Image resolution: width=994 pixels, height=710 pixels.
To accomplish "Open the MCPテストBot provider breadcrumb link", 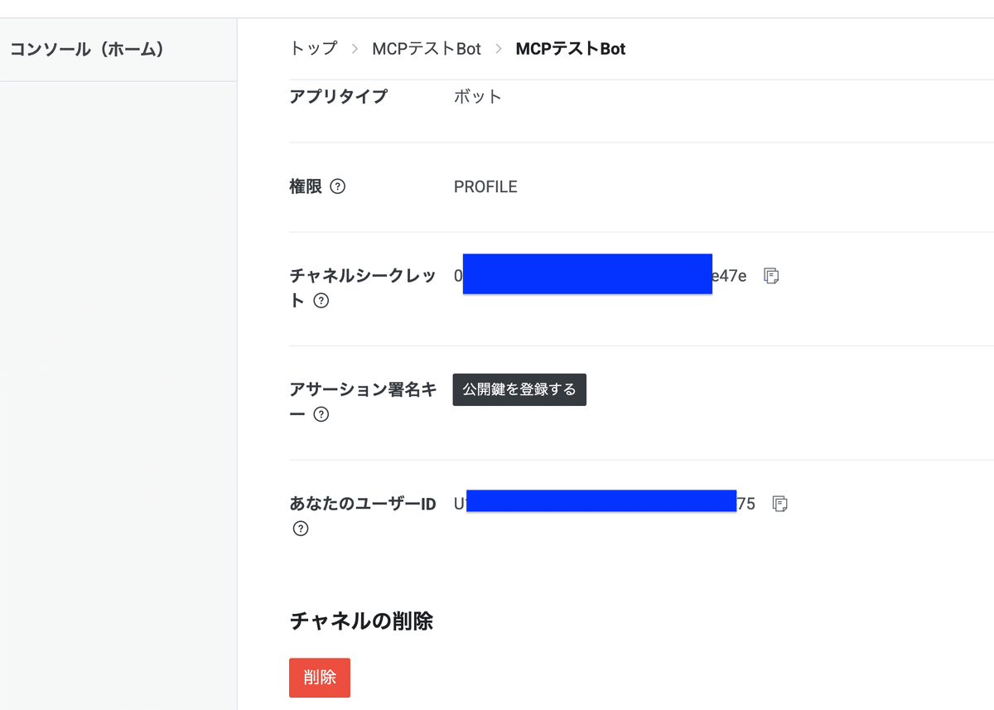I will pos(427,49).
